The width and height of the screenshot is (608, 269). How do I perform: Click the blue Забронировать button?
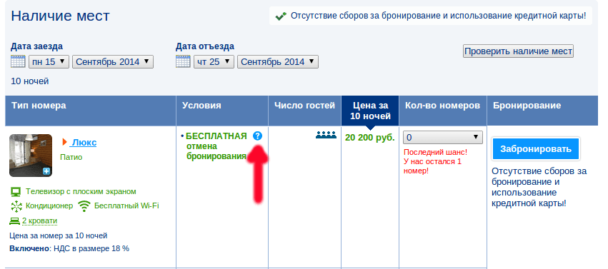click(536, 149)
